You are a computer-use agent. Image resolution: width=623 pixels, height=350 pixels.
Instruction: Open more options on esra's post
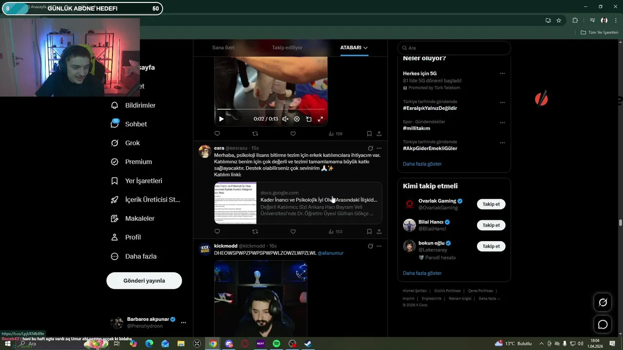click(x=379, y=148)
